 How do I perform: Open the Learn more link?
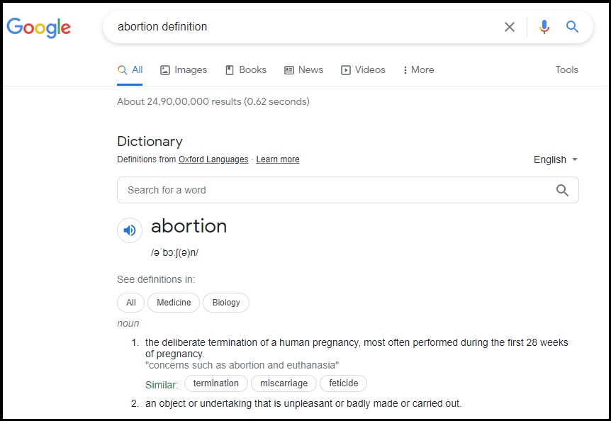(x=277, y=159)
